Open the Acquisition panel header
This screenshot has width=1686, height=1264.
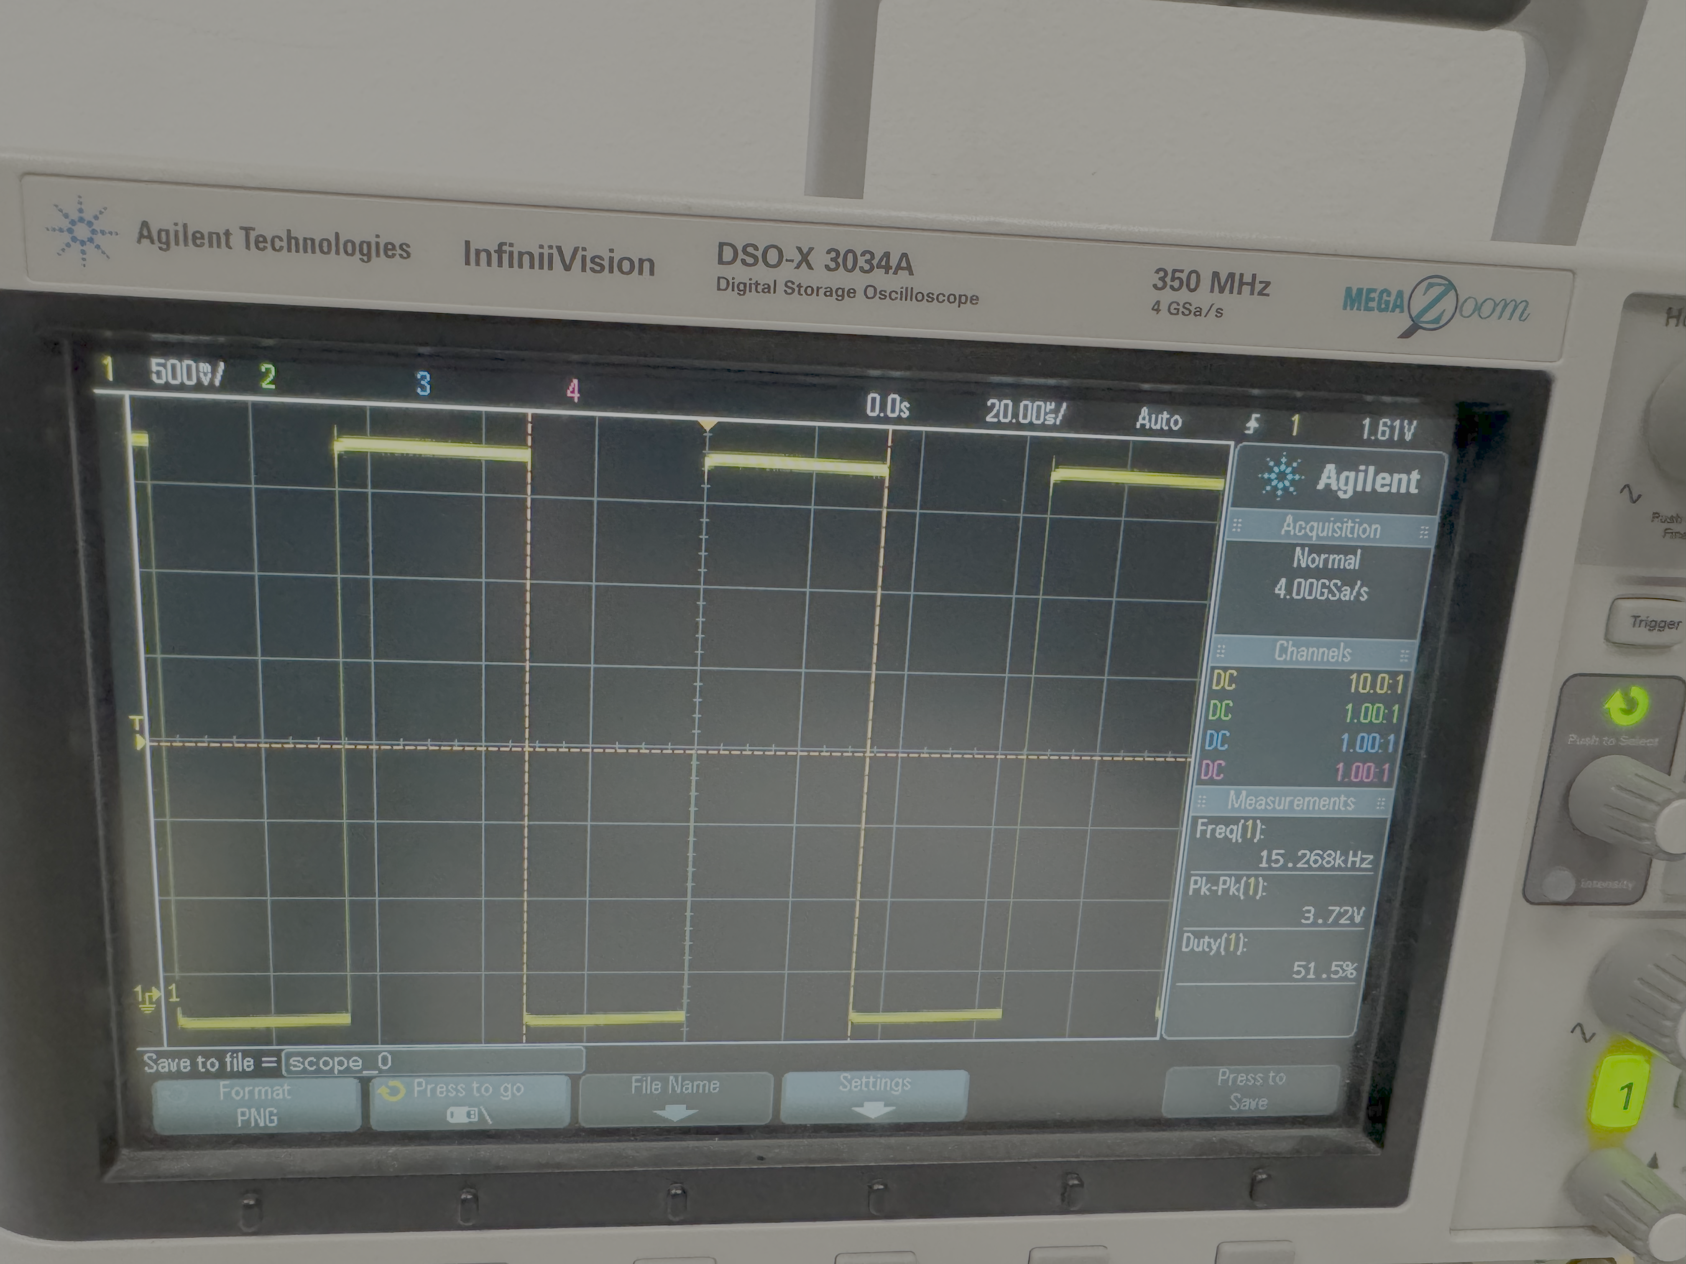(x=1330, y=527)
